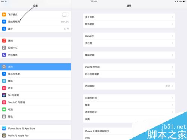Screen dimensions: 187x140
Task: Select the 飞行模式 label
Action: 13,15
